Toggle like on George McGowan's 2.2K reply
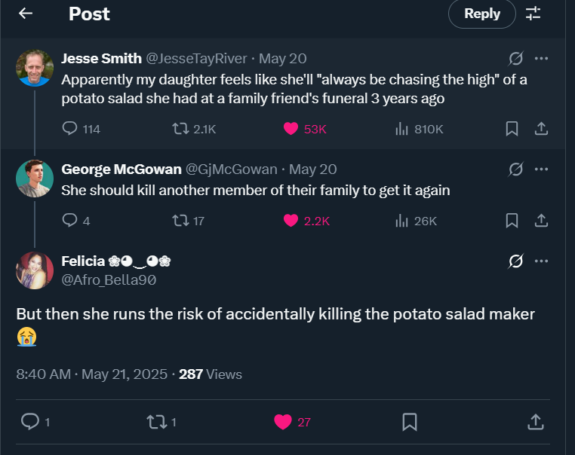 [306, 221]
